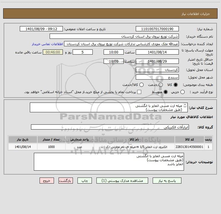The height and width of the screenshot is (214, 221).
Task: Choose the جزیی purchase type radio
Action: pos(183,92)
